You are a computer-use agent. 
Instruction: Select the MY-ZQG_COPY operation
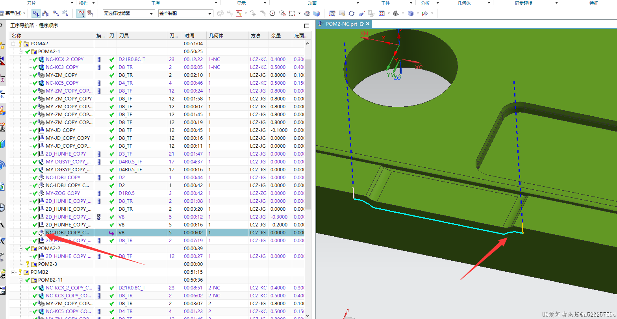(x=63, y=193)
